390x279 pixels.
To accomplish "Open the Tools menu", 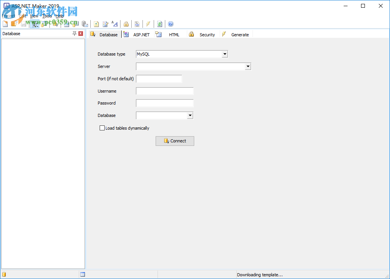I will point(47,16).
